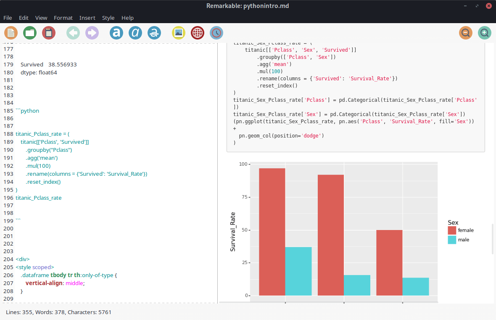The image size is (496, 320).
Task: Click editor line 'titanic_Pclass_rate = ('
Action: pyautogui.click(x=42, y=134)
